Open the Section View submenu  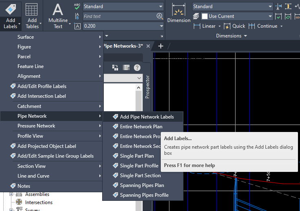(52, 166)
